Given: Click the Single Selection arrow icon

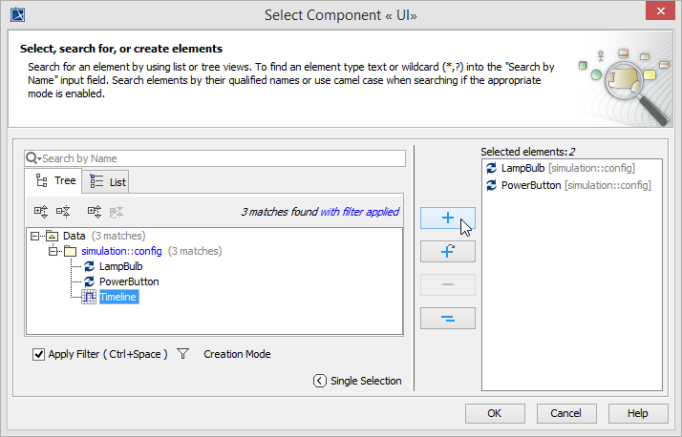Looking at the screenshot, I should coord(319,381).
